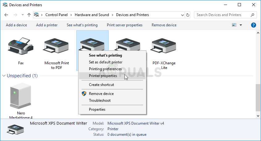Viewport: 261px width, 141px height.
Task: Navigate to Control Panel breadcrumb
Action: pyautogui.click(x=57, y=15)
